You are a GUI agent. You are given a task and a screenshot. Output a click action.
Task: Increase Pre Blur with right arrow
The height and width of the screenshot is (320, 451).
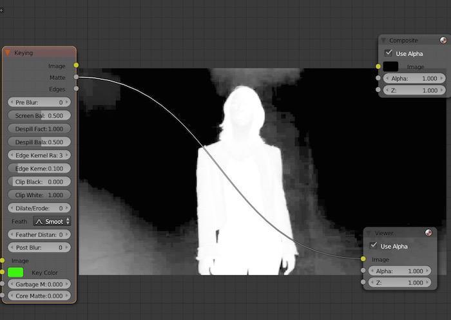[67, 102]
